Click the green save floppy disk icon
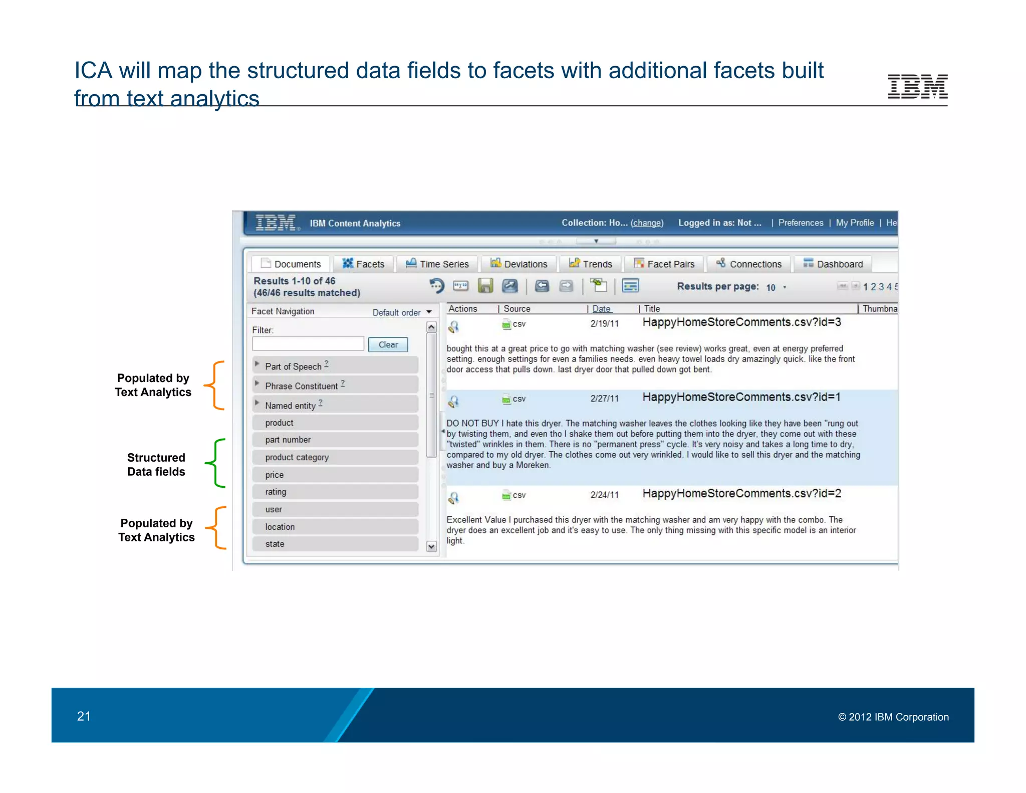The image size is (1026, 793). coord(485,286)
